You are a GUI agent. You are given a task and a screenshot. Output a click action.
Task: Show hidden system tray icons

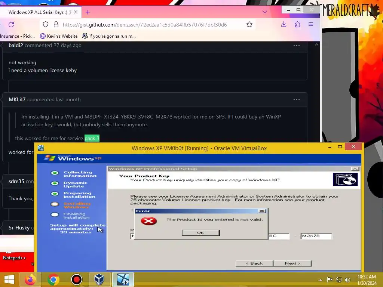pyautogui.click(x=321, y=280)
